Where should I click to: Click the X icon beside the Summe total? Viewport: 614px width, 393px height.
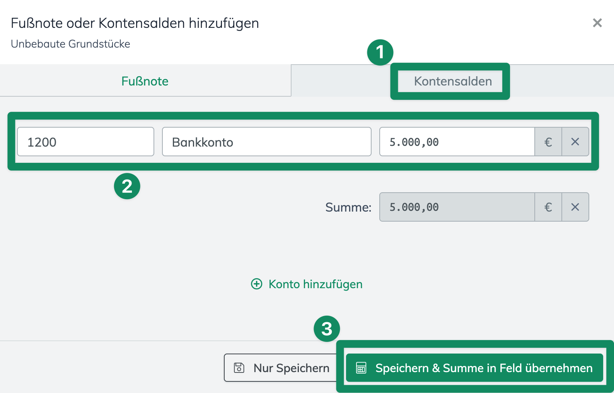click(x=575, y=207)
